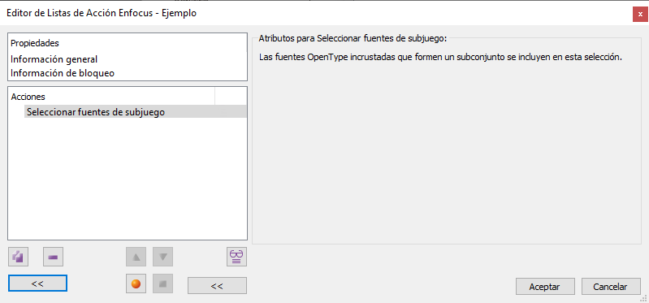
Task: Close the Editor de Listas de Acción window
Action: 640,14
